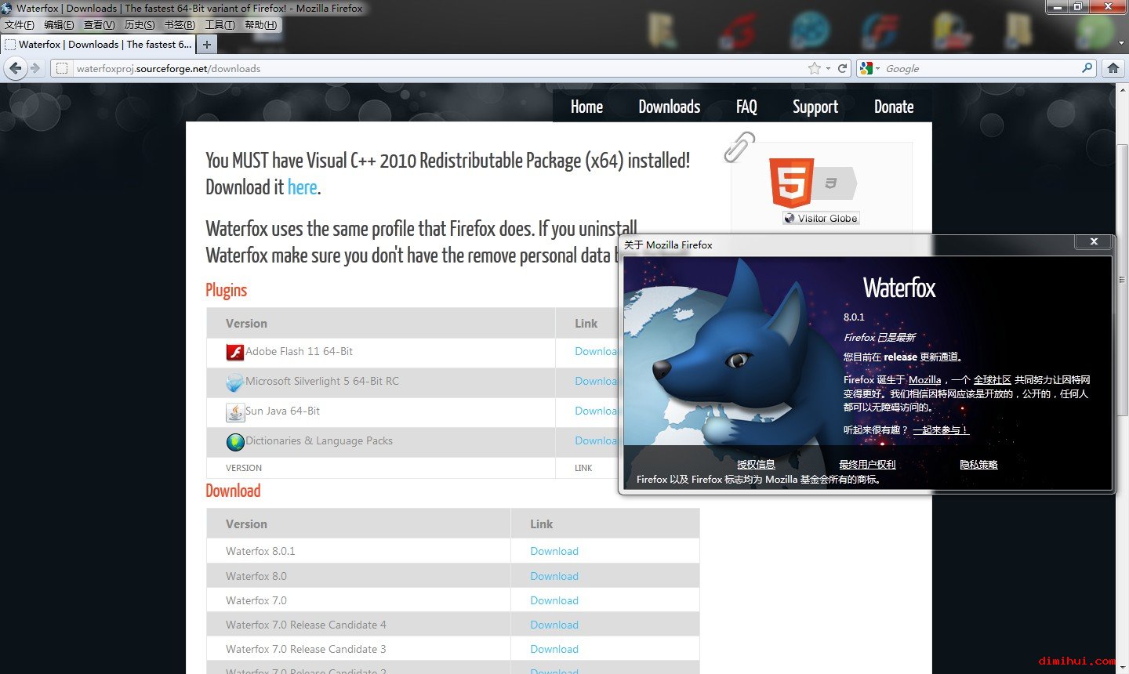The width and height of the screenshot is (1129, 674).
Task: Click the Firefox window title icon
Action: click(x=7, y=8)
